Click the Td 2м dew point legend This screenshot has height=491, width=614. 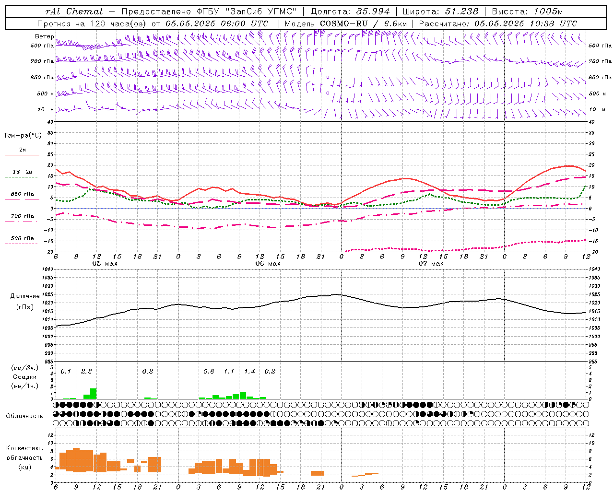[x=23, y=172]
